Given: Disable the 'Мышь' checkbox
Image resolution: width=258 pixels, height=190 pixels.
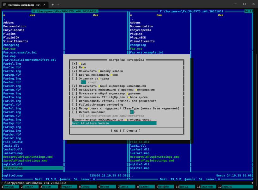Looking at the screenshot, I should coord(75,67).
